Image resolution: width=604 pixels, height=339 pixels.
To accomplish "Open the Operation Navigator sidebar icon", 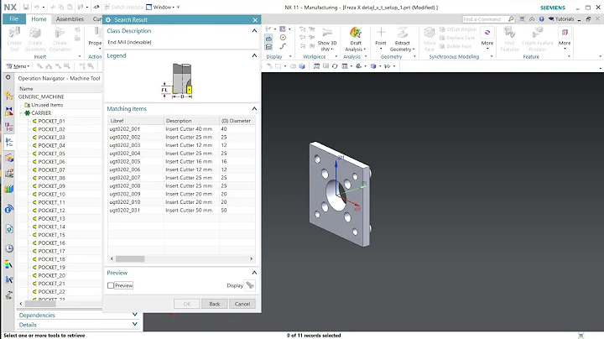I will [9, 142].
